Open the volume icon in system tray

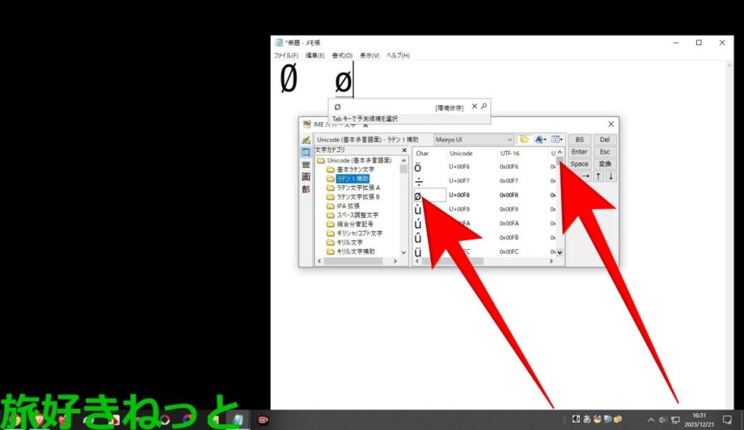663,420
